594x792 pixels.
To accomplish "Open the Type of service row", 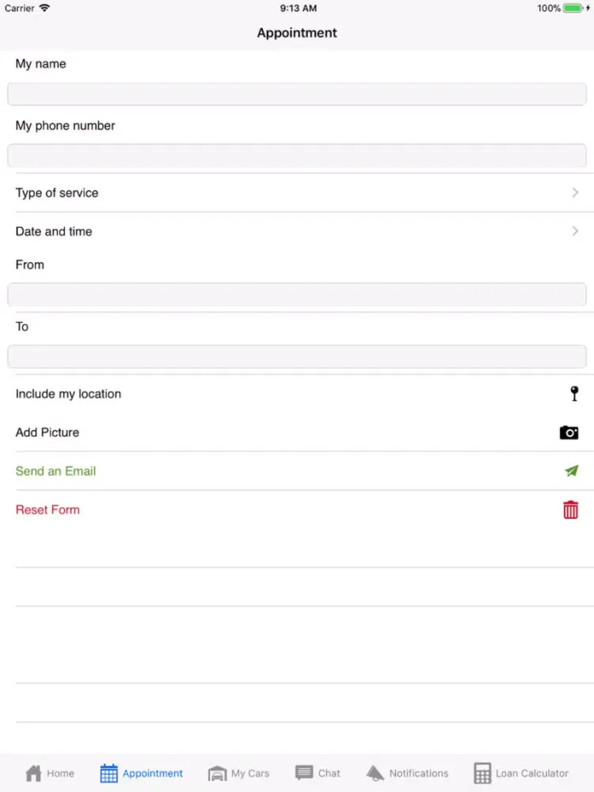I will pos(238,192).
